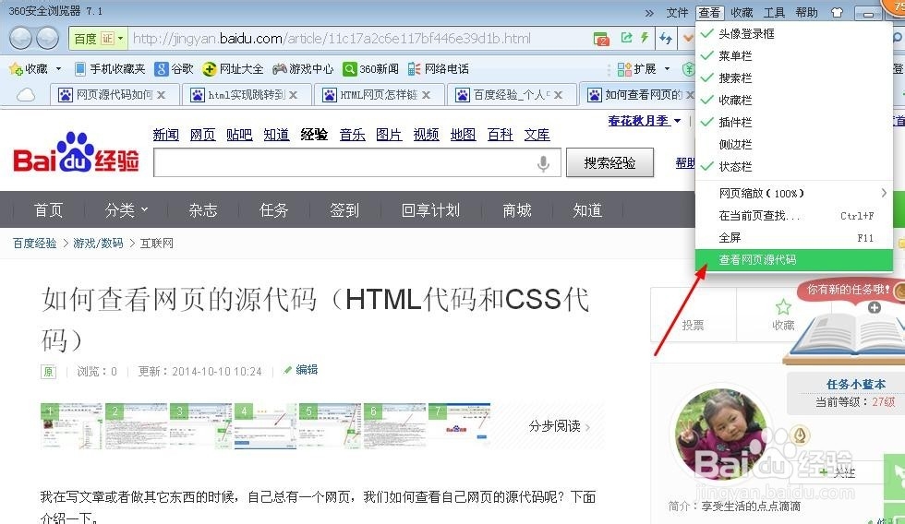Open the 帮助 menu
This screenshot has height=524, width=905.
806,13
